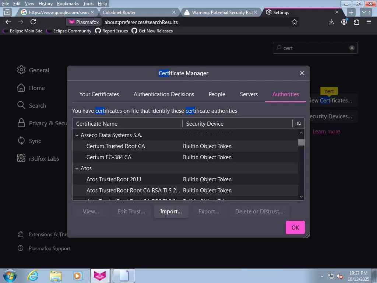Select Certum EC-384 CA row
Screen dimensions: 377x283
tap(185, 157)
